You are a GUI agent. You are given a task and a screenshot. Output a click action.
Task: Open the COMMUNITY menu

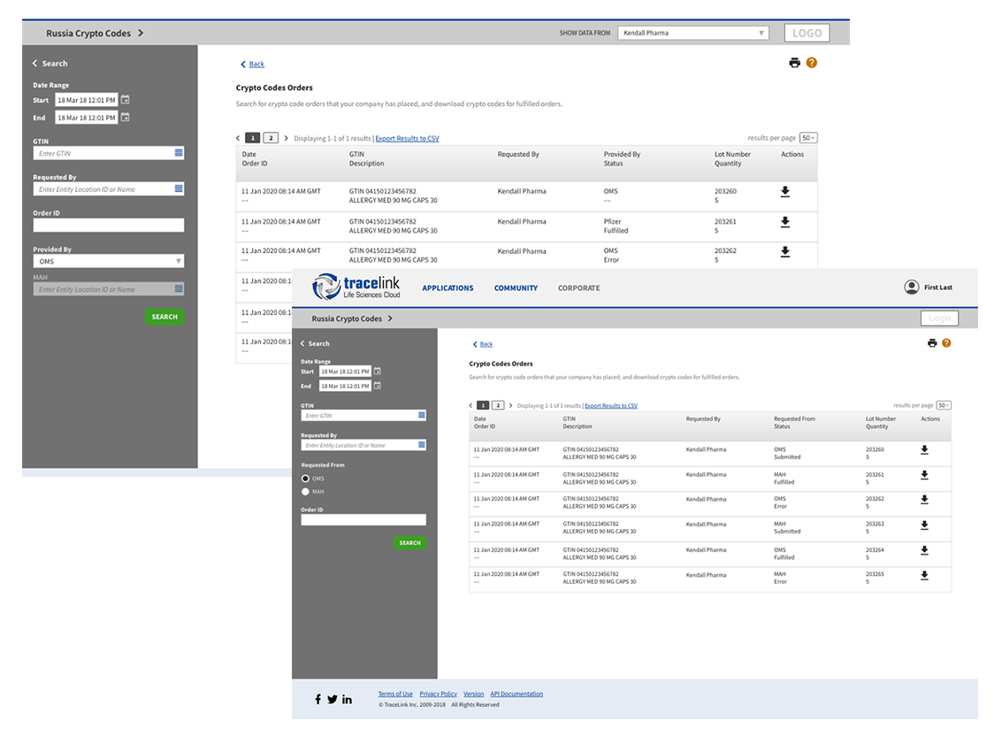[x=516, y=288]
